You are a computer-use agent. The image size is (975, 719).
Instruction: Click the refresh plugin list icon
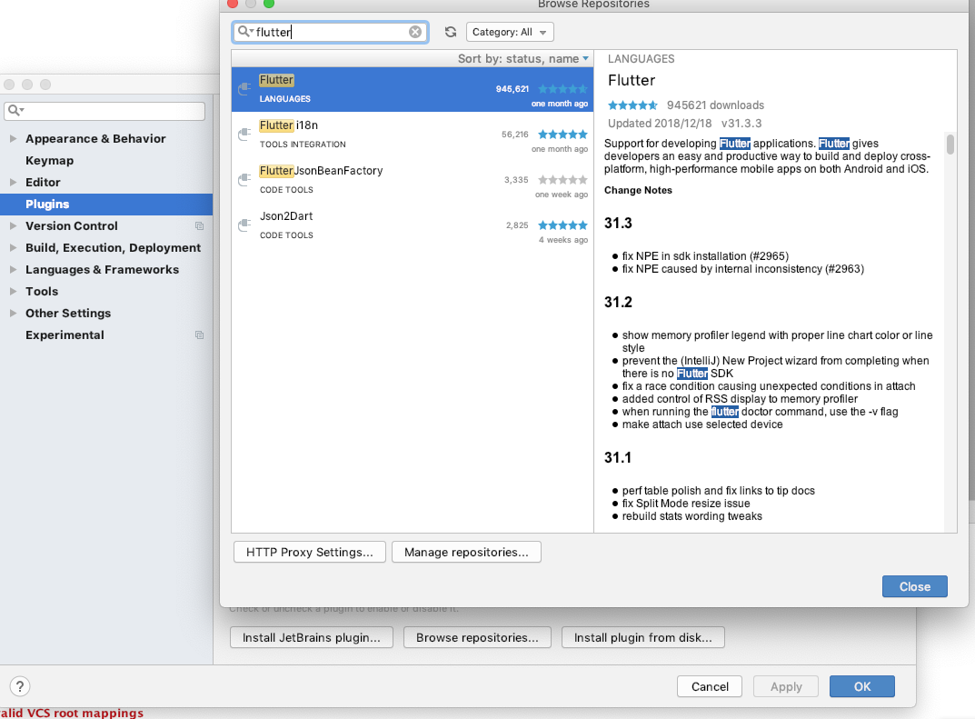coord(451,32)
